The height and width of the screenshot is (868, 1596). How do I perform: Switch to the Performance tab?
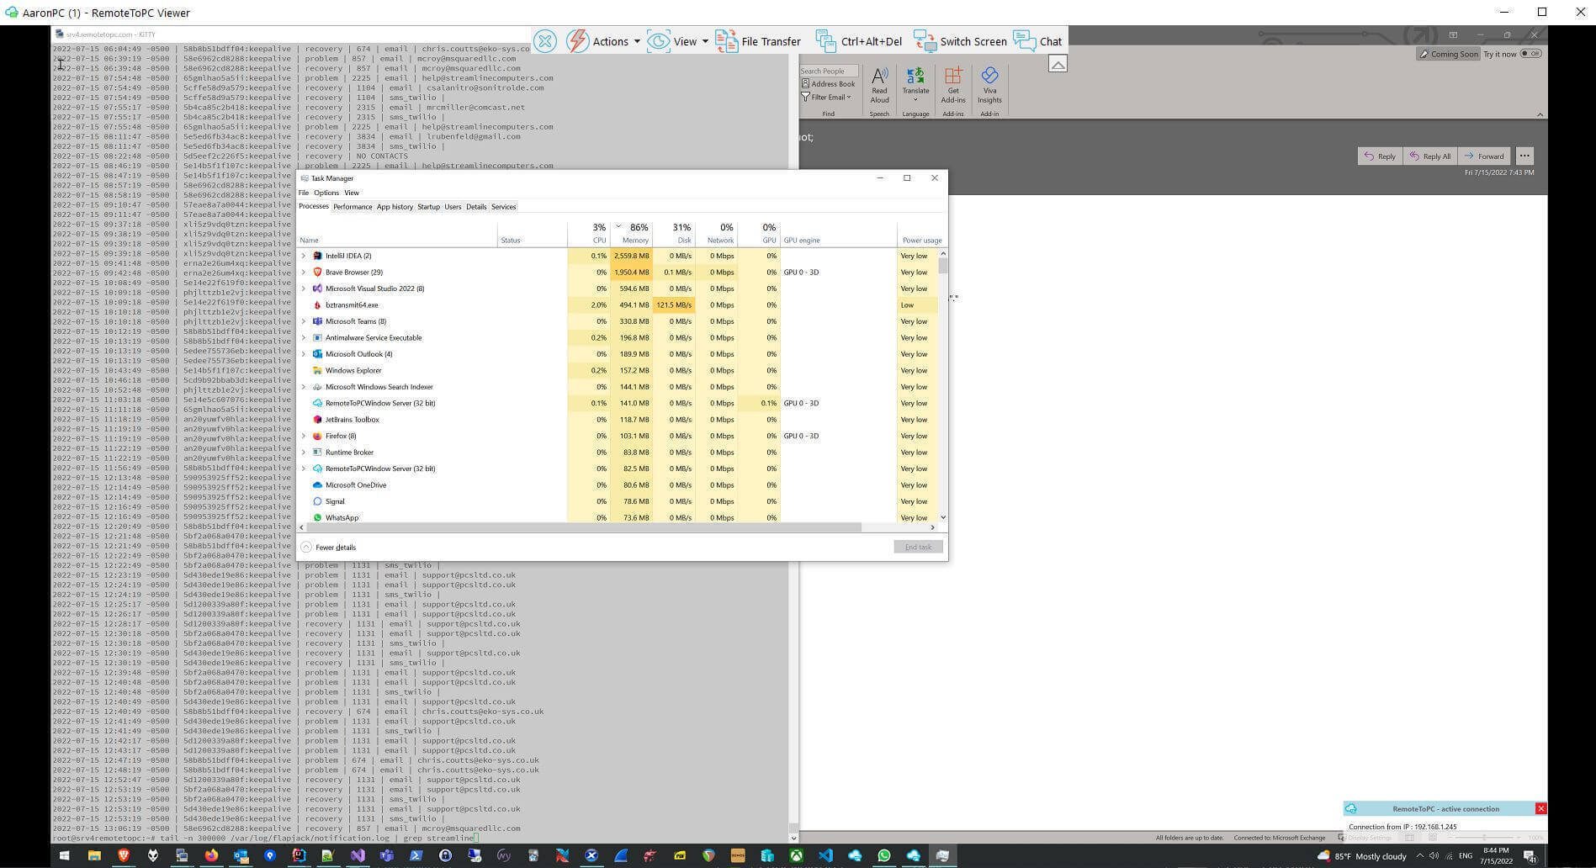pos(353,206)
